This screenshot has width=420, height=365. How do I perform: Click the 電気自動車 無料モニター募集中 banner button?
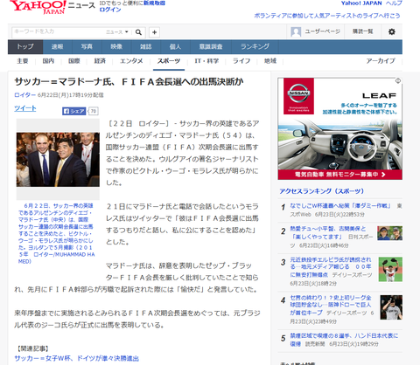click(x=340, y=175)
